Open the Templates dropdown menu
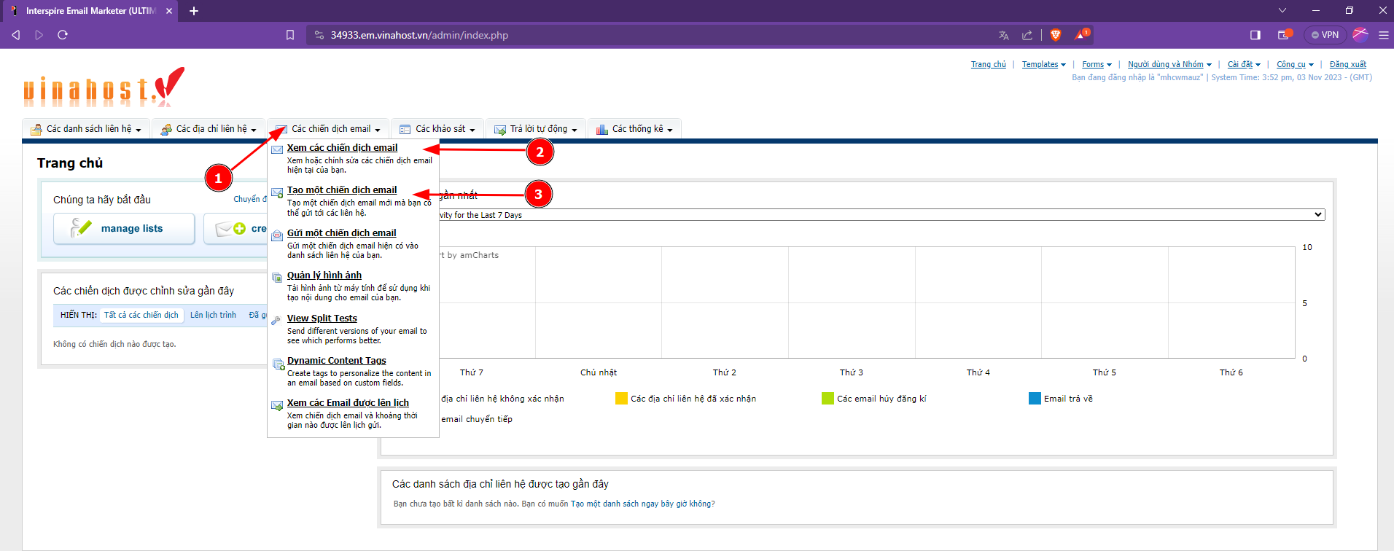The height and width of the screenshot is (551, 1394). click(1043, 65)
